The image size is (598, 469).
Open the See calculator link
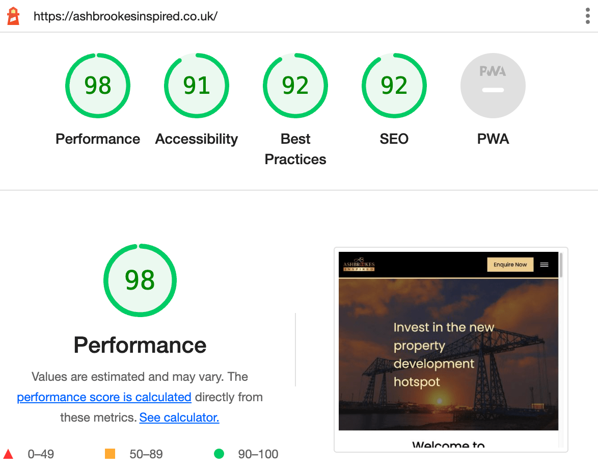pyautogui.click(x=179, y=417)
